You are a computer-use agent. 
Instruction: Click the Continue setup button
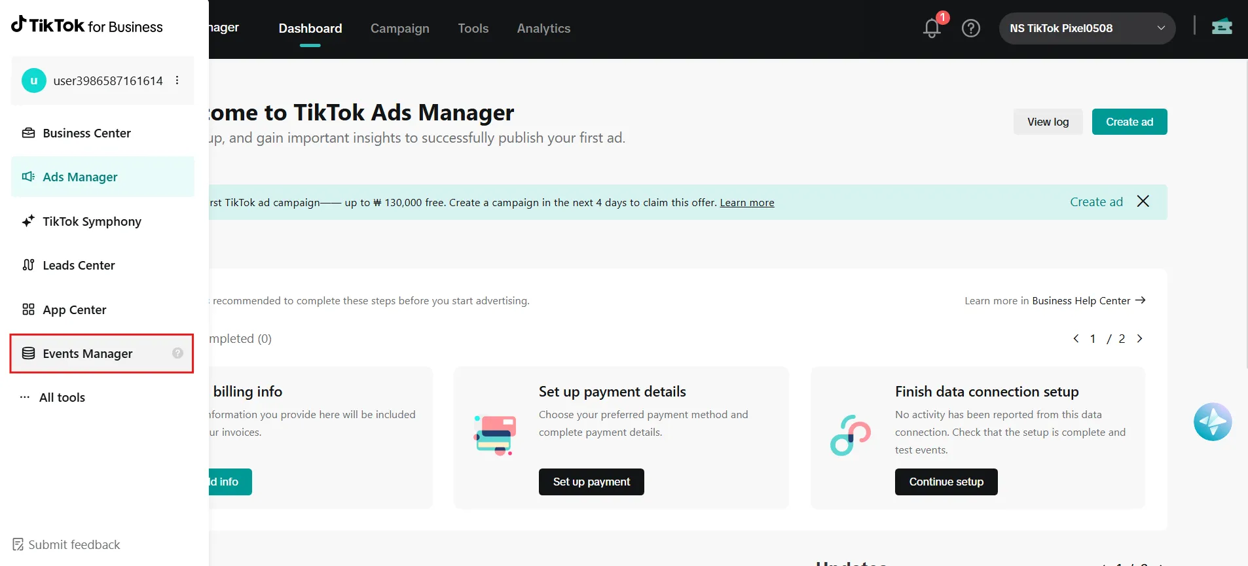click(946, 482)
